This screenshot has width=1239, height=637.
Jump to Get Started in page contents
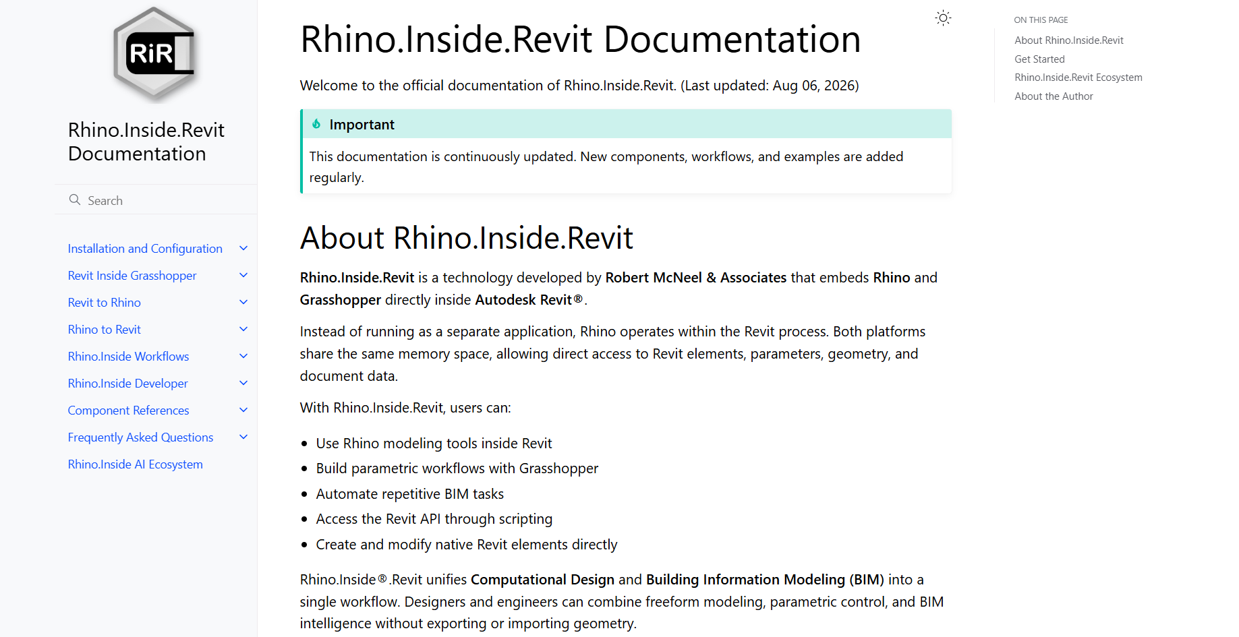tap(1039, 59)
